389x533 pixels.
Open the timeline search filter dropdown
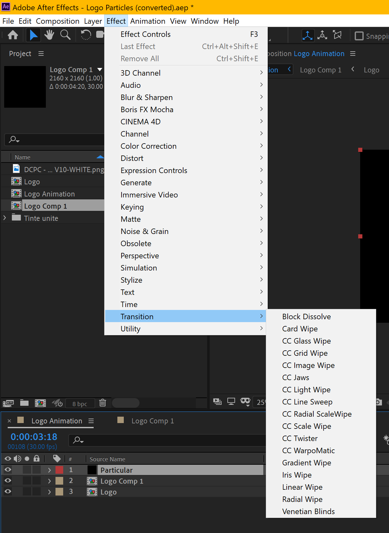78,440
